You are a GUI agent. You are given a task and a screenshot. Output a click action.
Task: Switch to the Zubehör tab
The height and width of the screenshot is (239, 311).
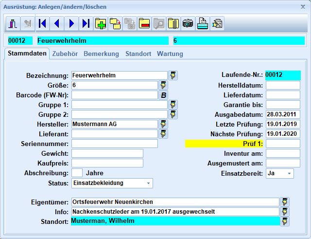coord(65,54)
